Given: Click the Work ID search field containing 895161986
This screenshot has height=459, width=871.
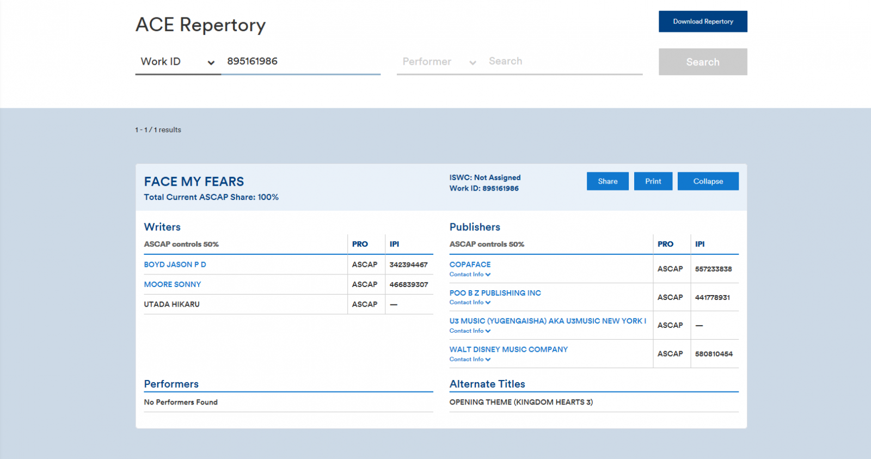Looking at the screenshot, I should 300,62.
